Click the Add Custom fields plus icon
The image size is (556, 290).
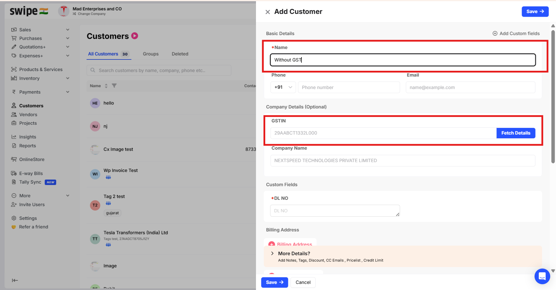point(495,33)
